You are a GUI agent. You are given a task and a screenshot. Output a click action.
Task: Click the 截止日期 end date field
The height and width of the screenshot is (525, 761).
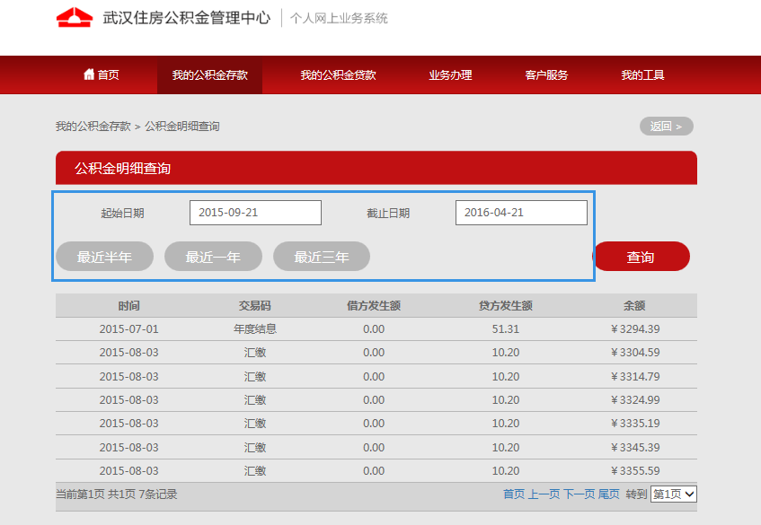pyautogui.click(x=521, y=213)
